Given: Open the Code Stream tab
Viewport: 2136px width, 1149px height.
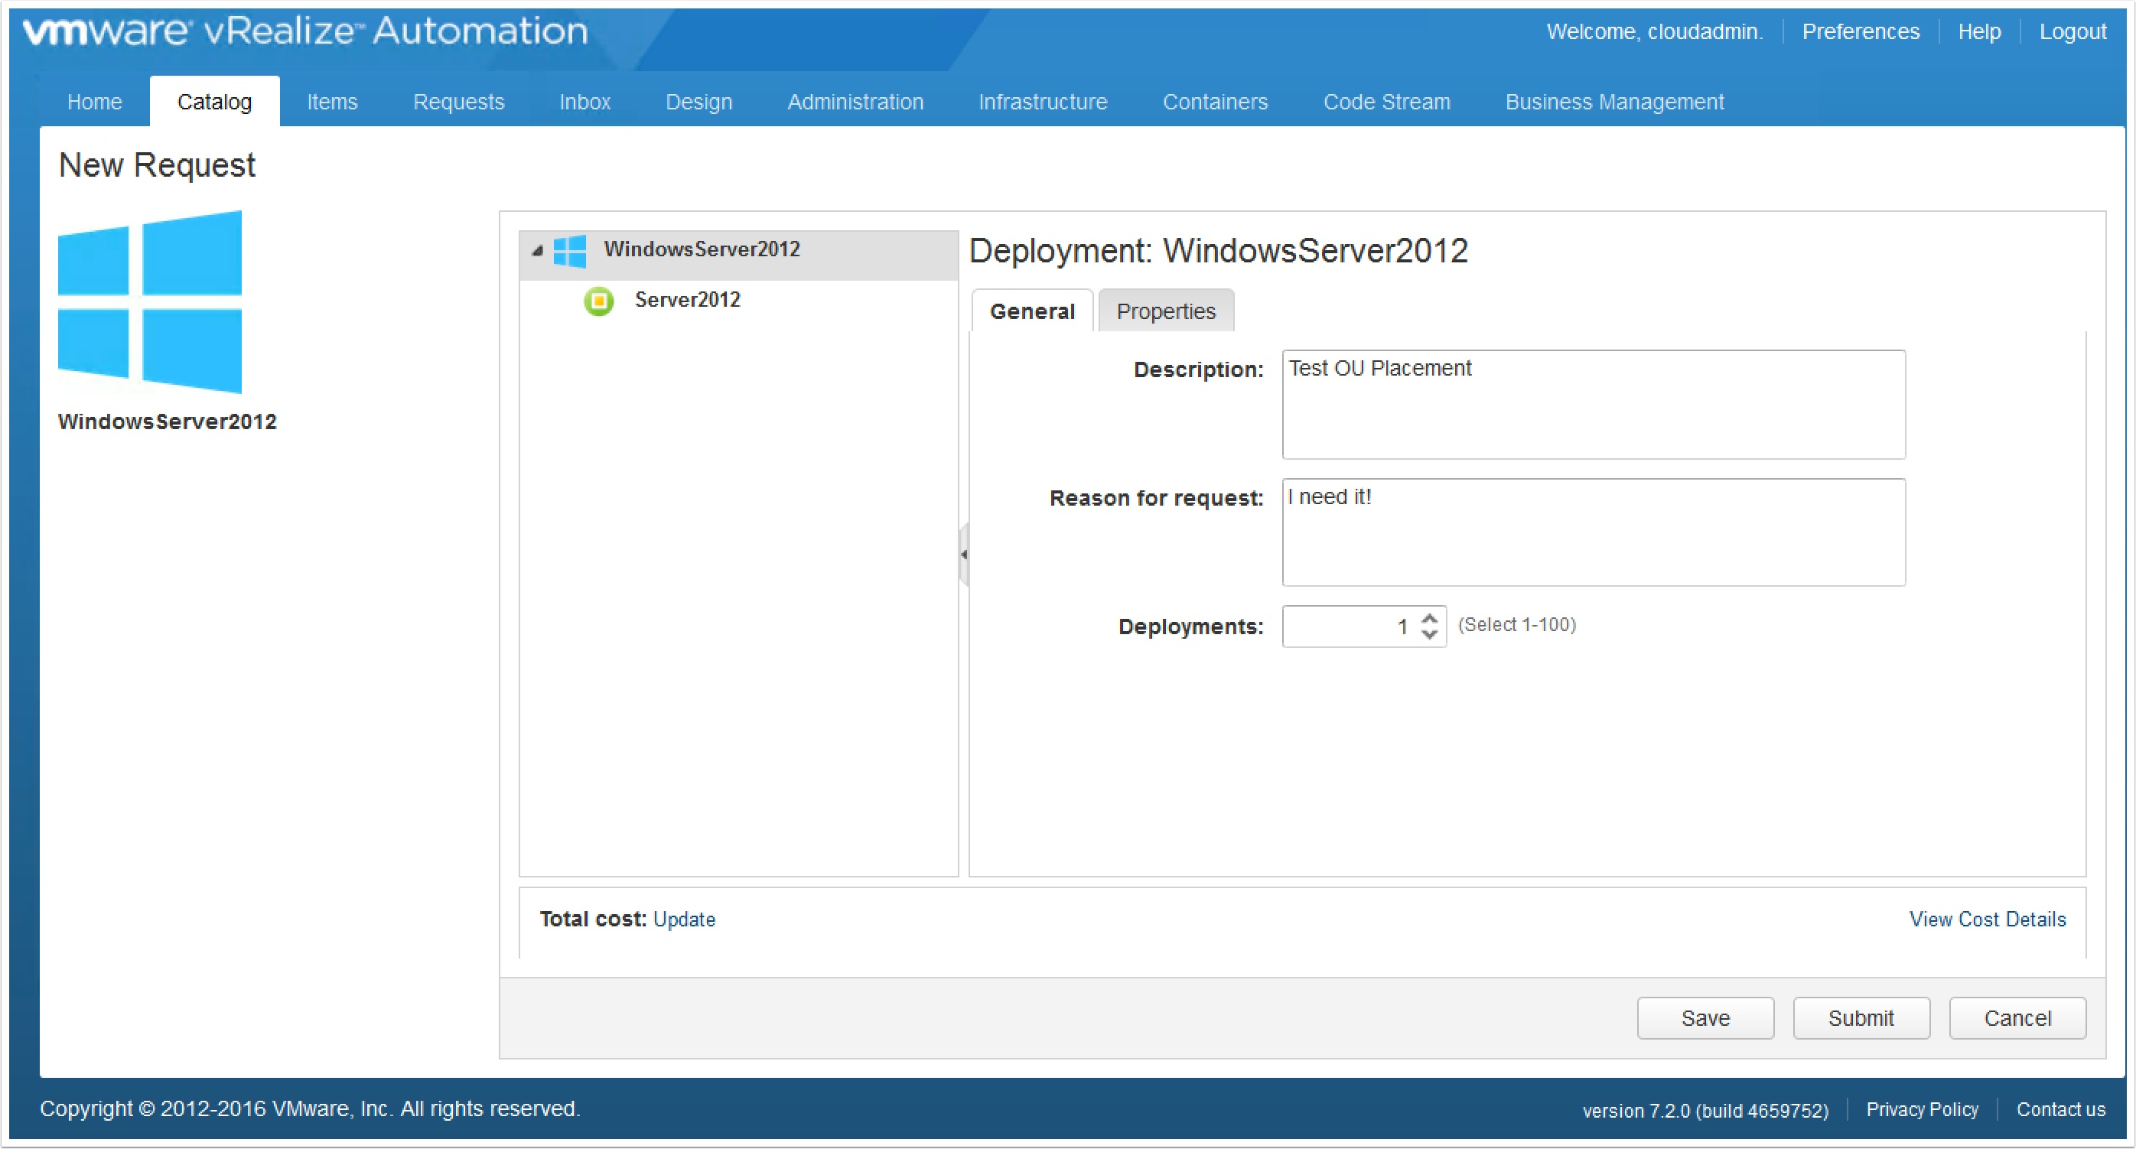Looking at the screenshot, I should [x=1386, y=102].
